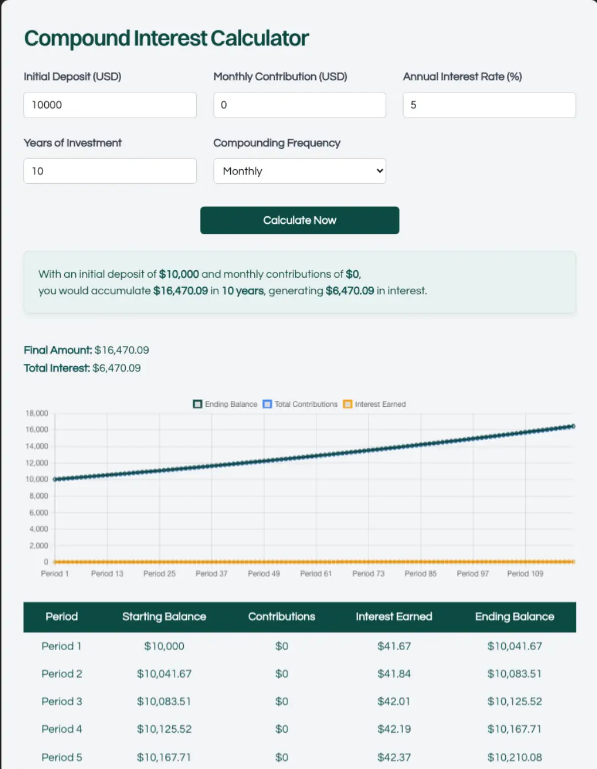Click the Monthly Contribution input box
This screenshot has height=769, width=597.
pos(299,105)
